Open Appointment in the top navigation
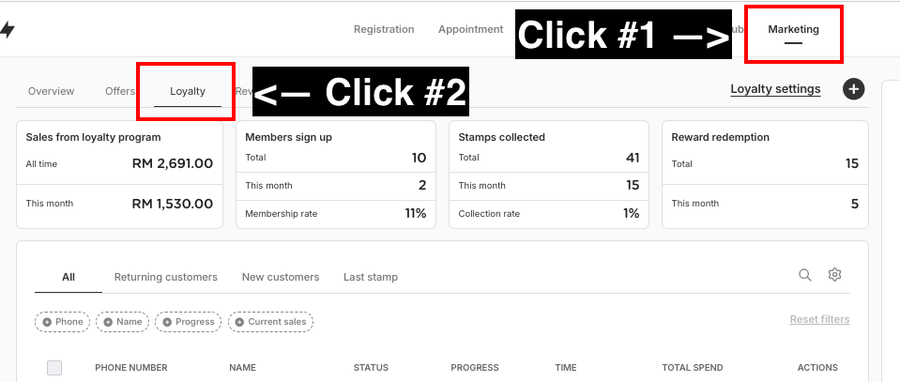The height and width of the screenshot is (382, 900). (x=471, y=29)
